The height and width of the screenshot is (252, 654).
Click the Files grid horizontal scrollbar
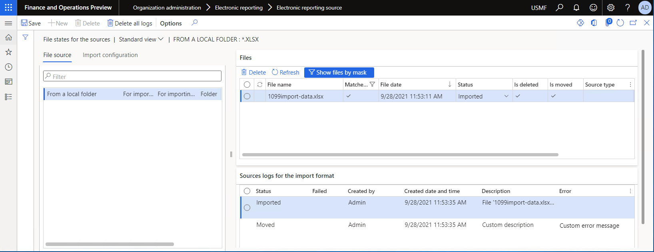pyautogui.click(x=400, y=155)
